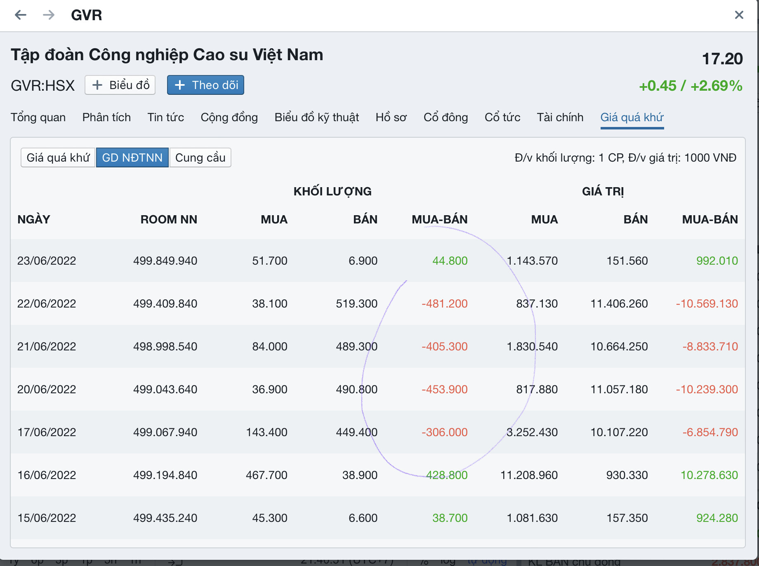Click the stock price 17.20
This screenshot has width=759, height=566.
point(722,59)
